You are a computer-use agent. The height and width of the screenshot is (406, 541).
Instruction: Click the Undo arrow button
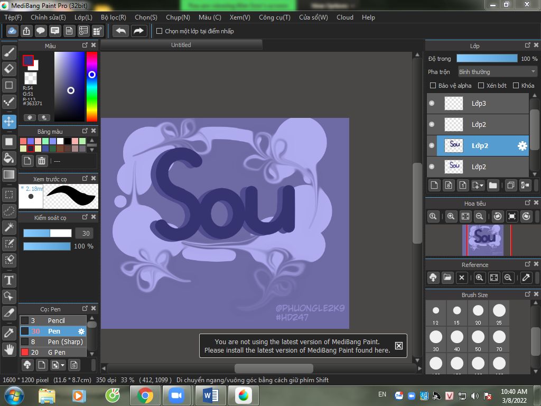tap(121, 31)
